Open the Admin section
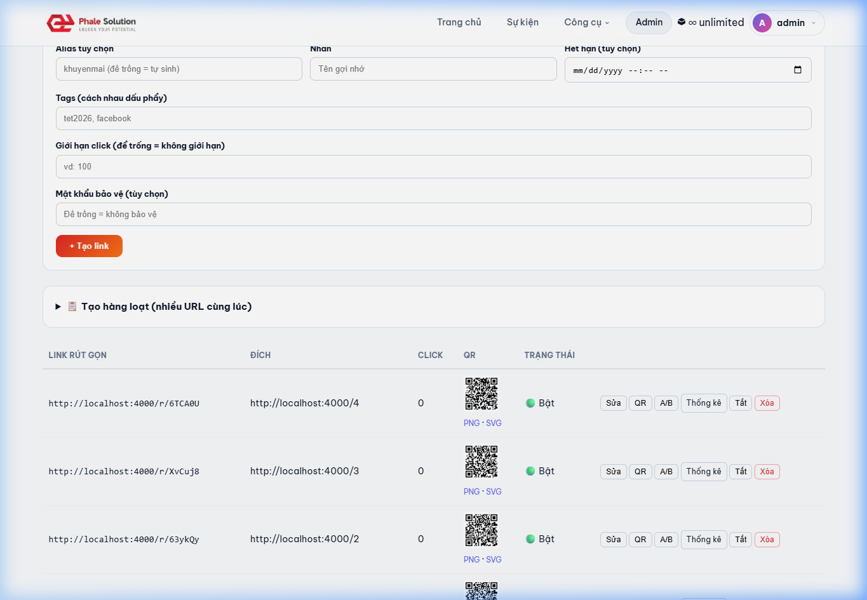Image resolution: width=867 pixels, height=600 pixels. (x=649, y=22)
